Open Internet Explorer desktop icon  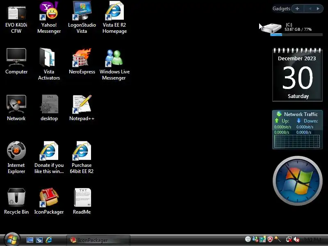click(x=16, y=157)
